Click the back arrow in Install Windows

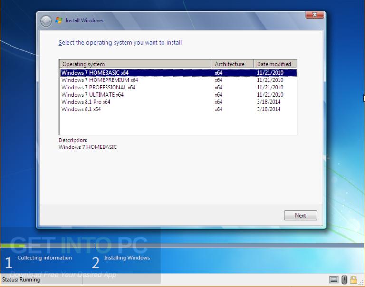tap(46, 21)
